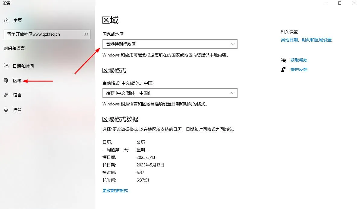Click the description under 区域格式 dropdown

coord(155,104)
